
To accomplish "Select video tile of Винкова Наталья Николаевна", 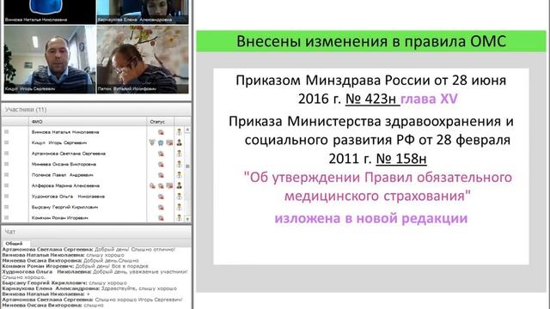I will (50, 12).
